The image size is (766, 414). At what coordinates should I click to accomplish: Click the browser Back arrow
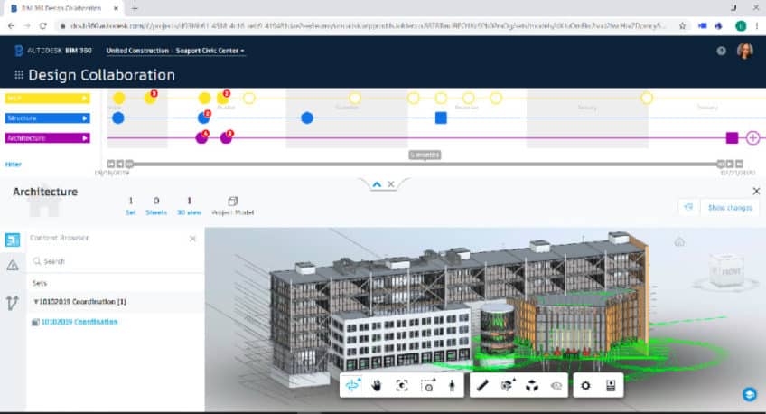click(11, 26)
